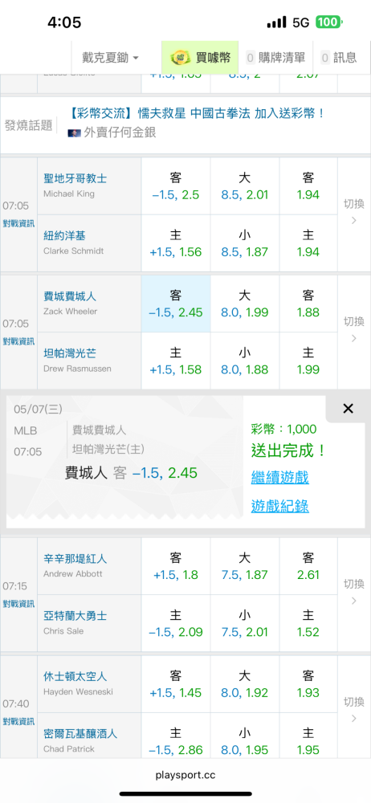This screenshot has height=803, width=371.
Task: Tap the playsport.cc address bar
Action: click(185, 775)
